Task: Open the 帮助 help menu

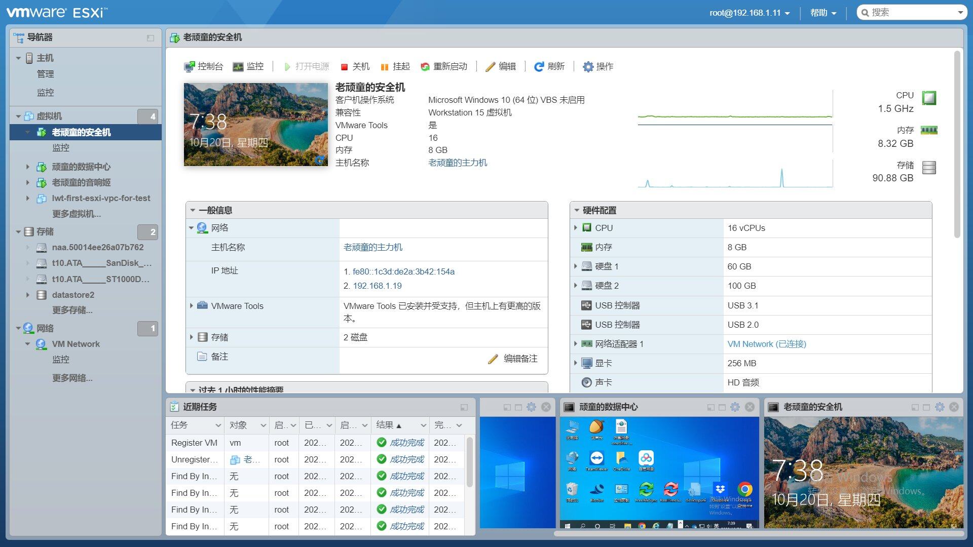Action: tap(823, 13)
